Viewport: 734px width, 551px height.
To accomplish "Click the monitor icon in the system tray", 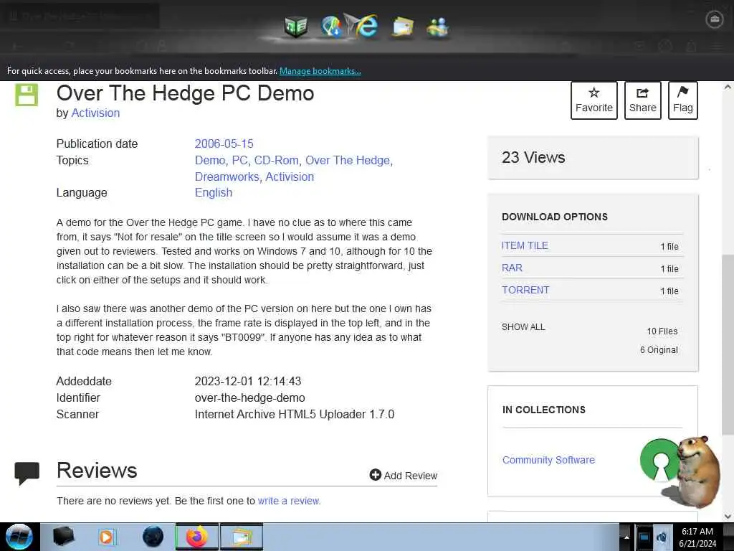I will click(644, 537).
